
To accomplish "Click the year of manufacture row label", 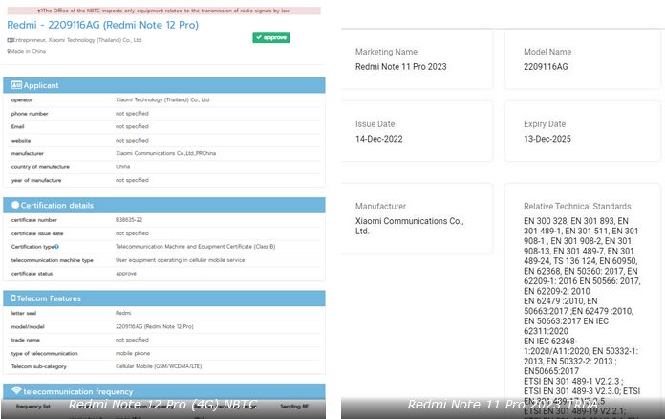I will coord(36,180).
